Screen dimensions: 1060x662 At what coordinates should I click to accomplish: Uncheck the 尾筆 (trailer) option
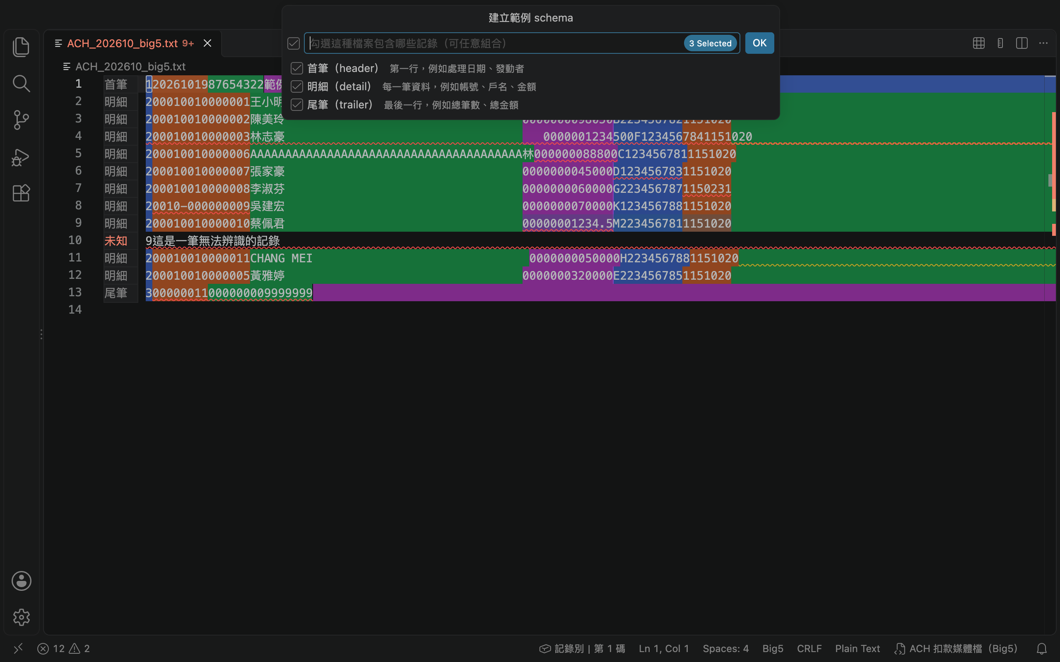pos(296,105)
